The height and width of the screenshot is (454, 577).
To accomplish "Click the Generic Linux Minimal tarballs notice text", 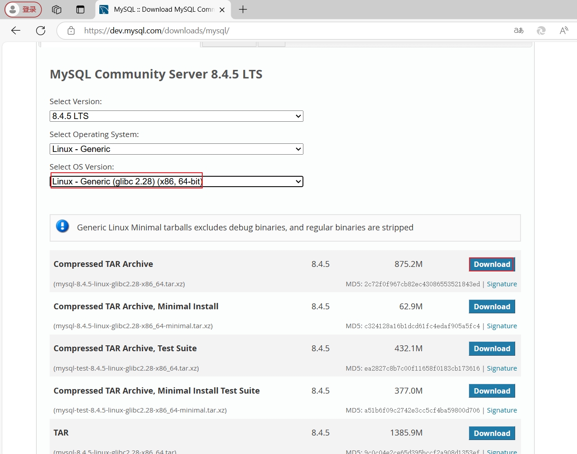I will click(x=245, y=228).
